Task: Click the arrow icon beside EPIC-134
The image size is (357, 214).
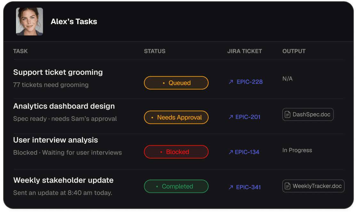Action: (x=231, y=152)
